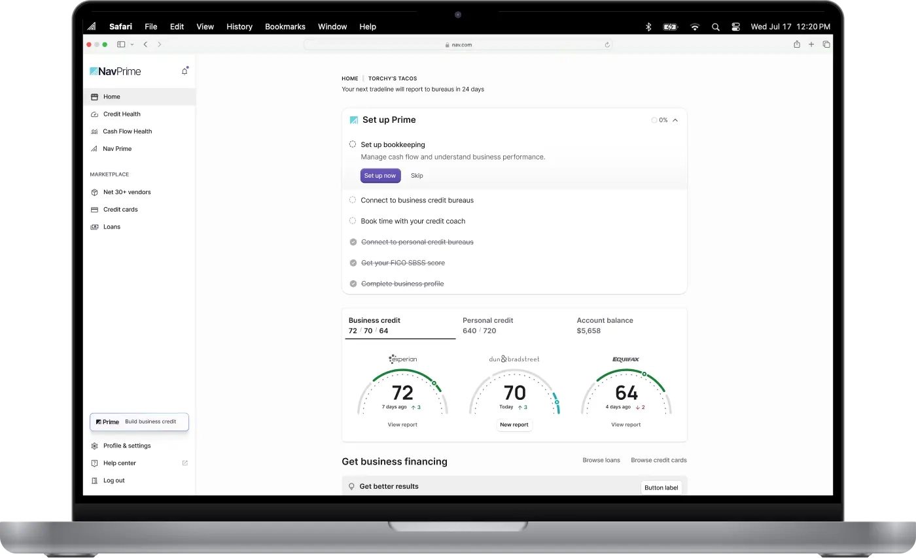This screenshot has width=916, height=558.
Task: Click the Safari share icon
Action: pos(796,44)
